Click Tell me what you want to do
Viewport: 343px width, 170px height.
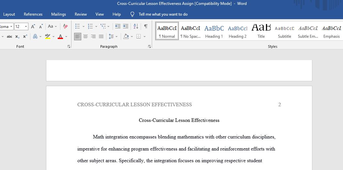coord(163,14)
